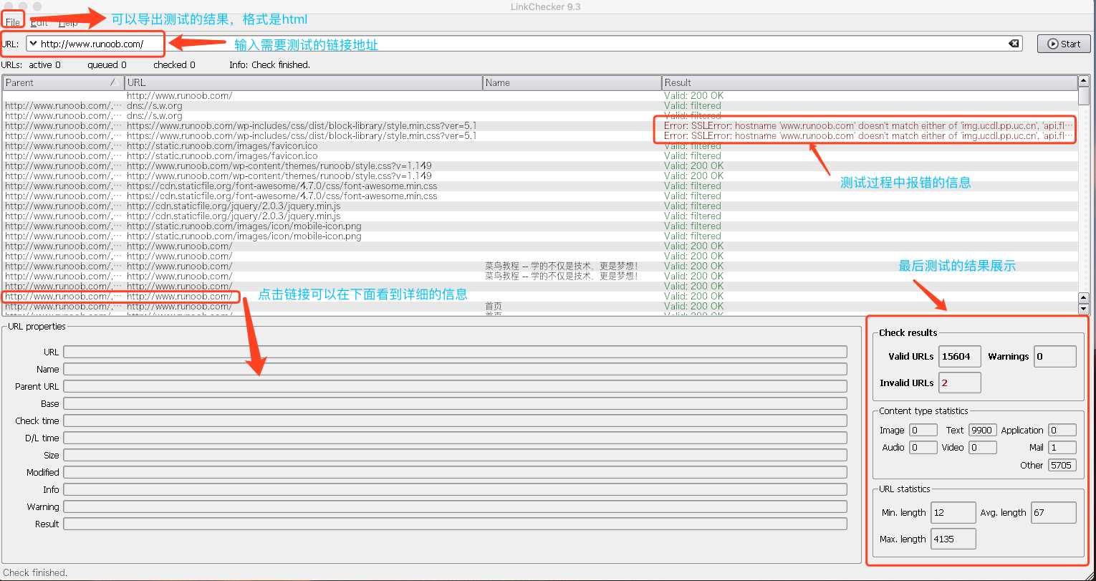Click the Audio content count field

pos(923,447)
